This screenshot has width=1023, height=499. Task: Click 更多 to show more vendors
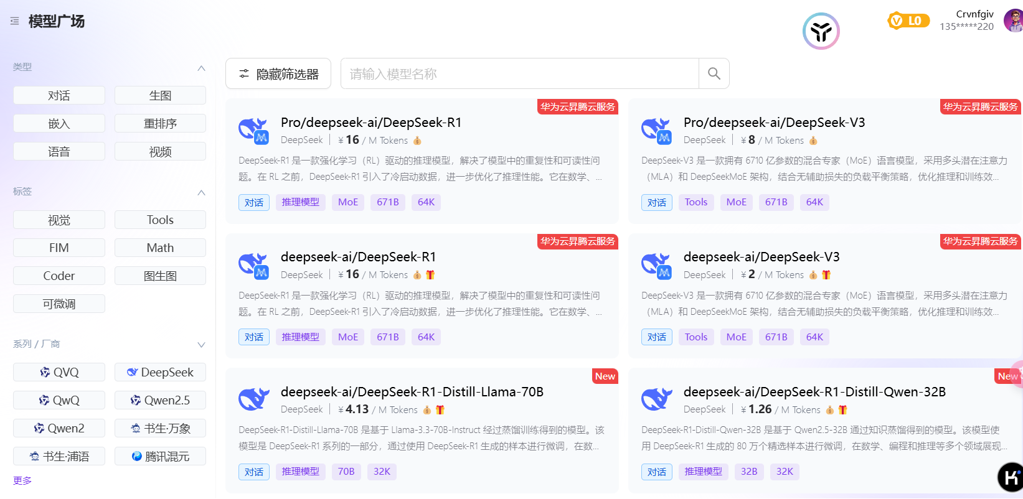click(22, 480)
